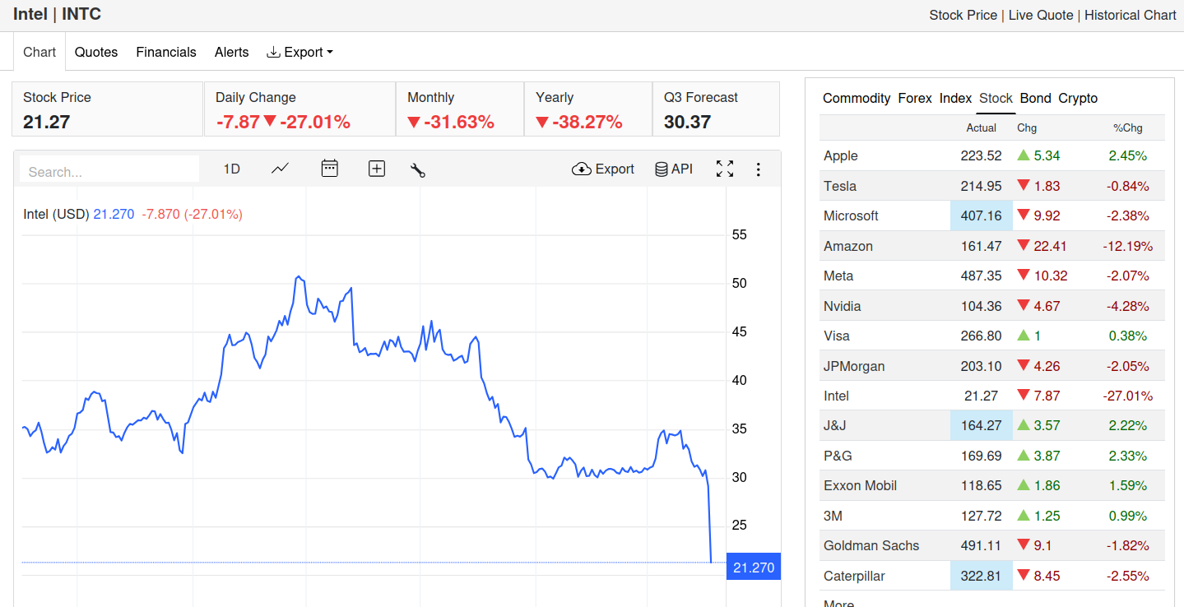Open the chart three-dots more menu
Viewport: 1184px width, 607px height.
point(759,169)
